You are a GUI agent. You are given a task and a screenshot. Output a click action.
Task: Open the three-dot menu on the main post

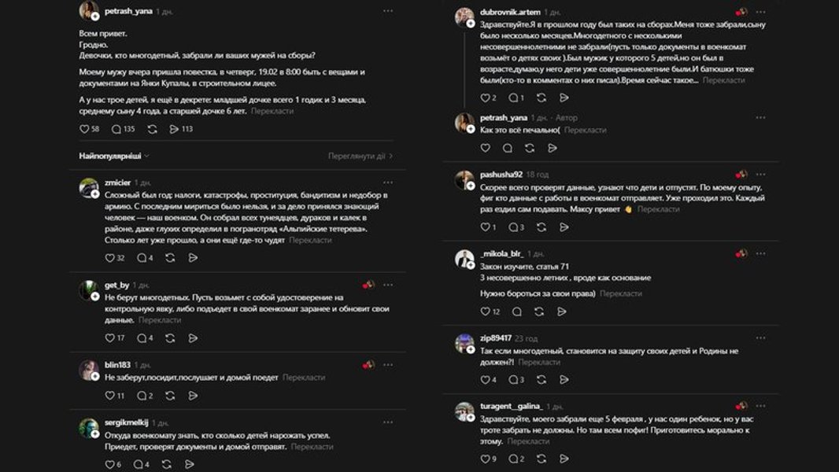tap(387, 10)
